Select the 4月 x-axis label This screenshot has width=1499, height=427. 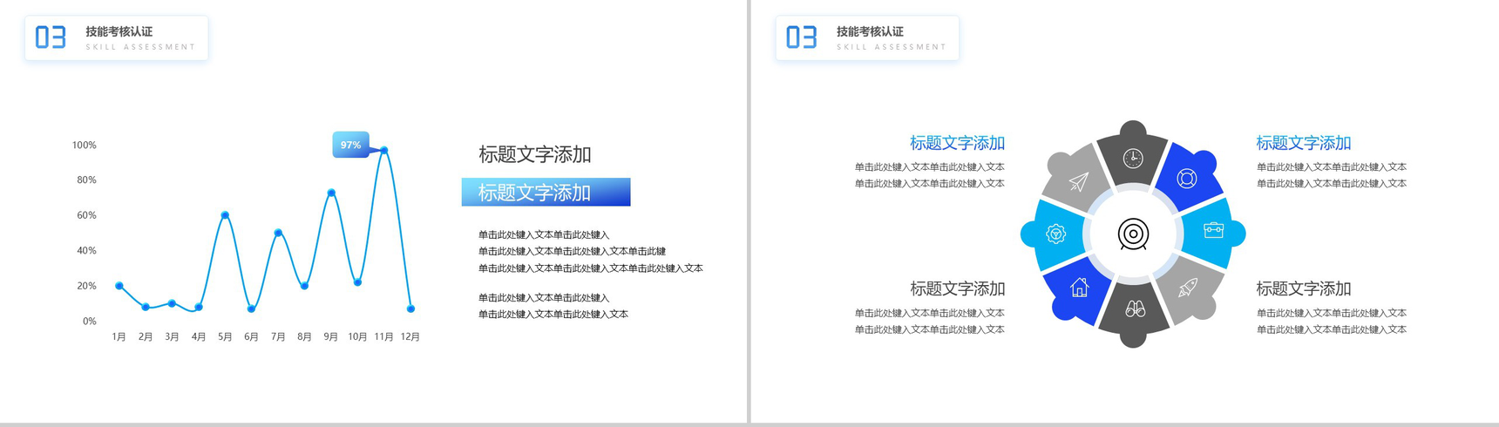coord(199,336)
